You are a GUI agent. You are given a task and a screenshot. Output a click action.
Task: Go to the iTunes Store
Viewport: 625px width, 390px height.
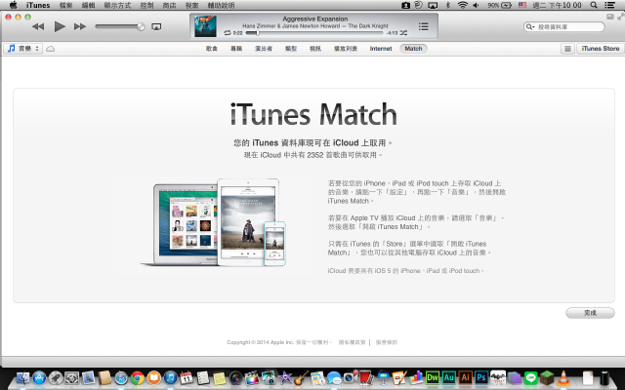pos(601,49)
